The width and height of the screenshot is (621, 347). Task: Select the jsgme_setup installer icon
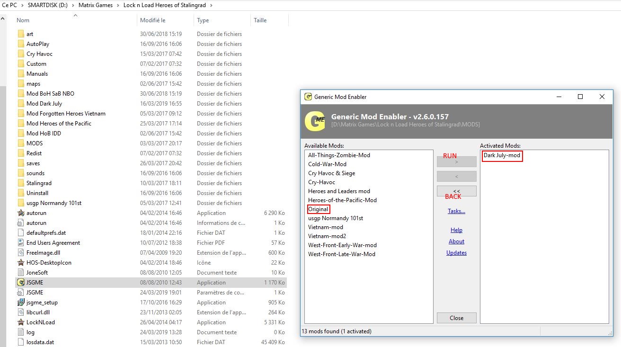click(x=20, y=302)
